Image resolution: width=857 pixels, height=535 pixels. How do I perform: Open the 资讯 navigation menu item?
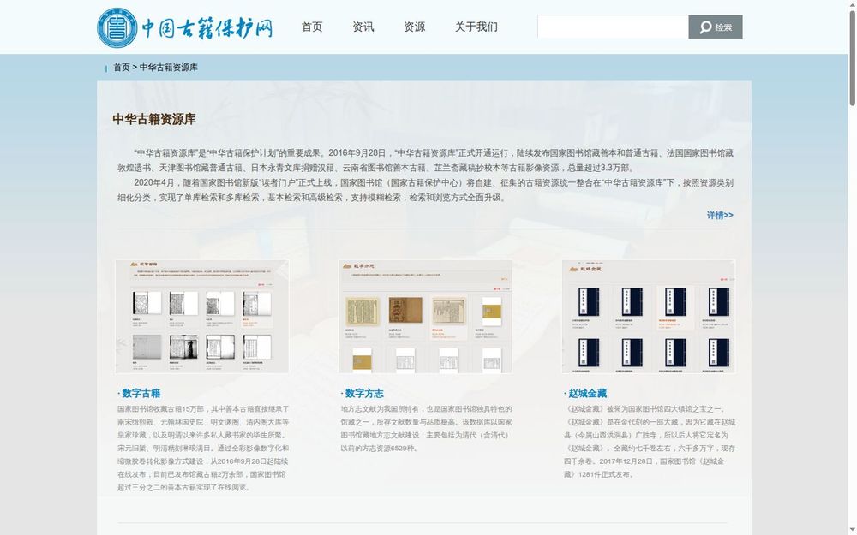[363, 27]
